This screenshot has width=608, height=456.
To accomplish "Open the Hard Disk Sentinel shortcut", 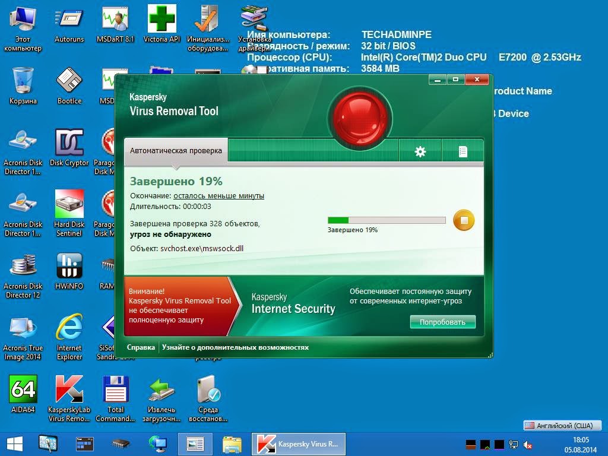I will pyautogui.click(x=69, y=214).
